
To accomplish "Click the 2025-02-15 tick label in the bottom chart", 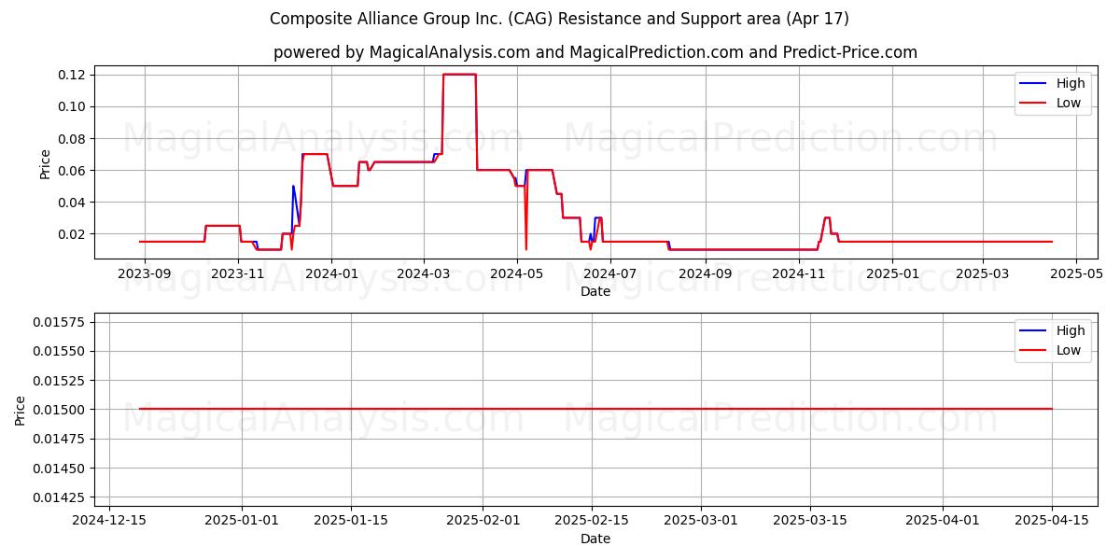I will coord(591,521).
